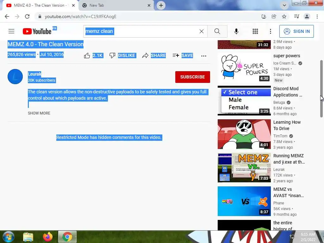This screenshot has width=324, height=243.
Task: Click the 265,826 views text
Action: click(22, 54)
